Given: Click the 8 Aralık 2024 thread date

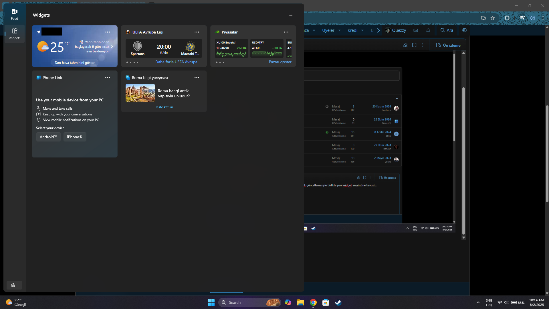Looking at the screenshot, I should [382, 132].
